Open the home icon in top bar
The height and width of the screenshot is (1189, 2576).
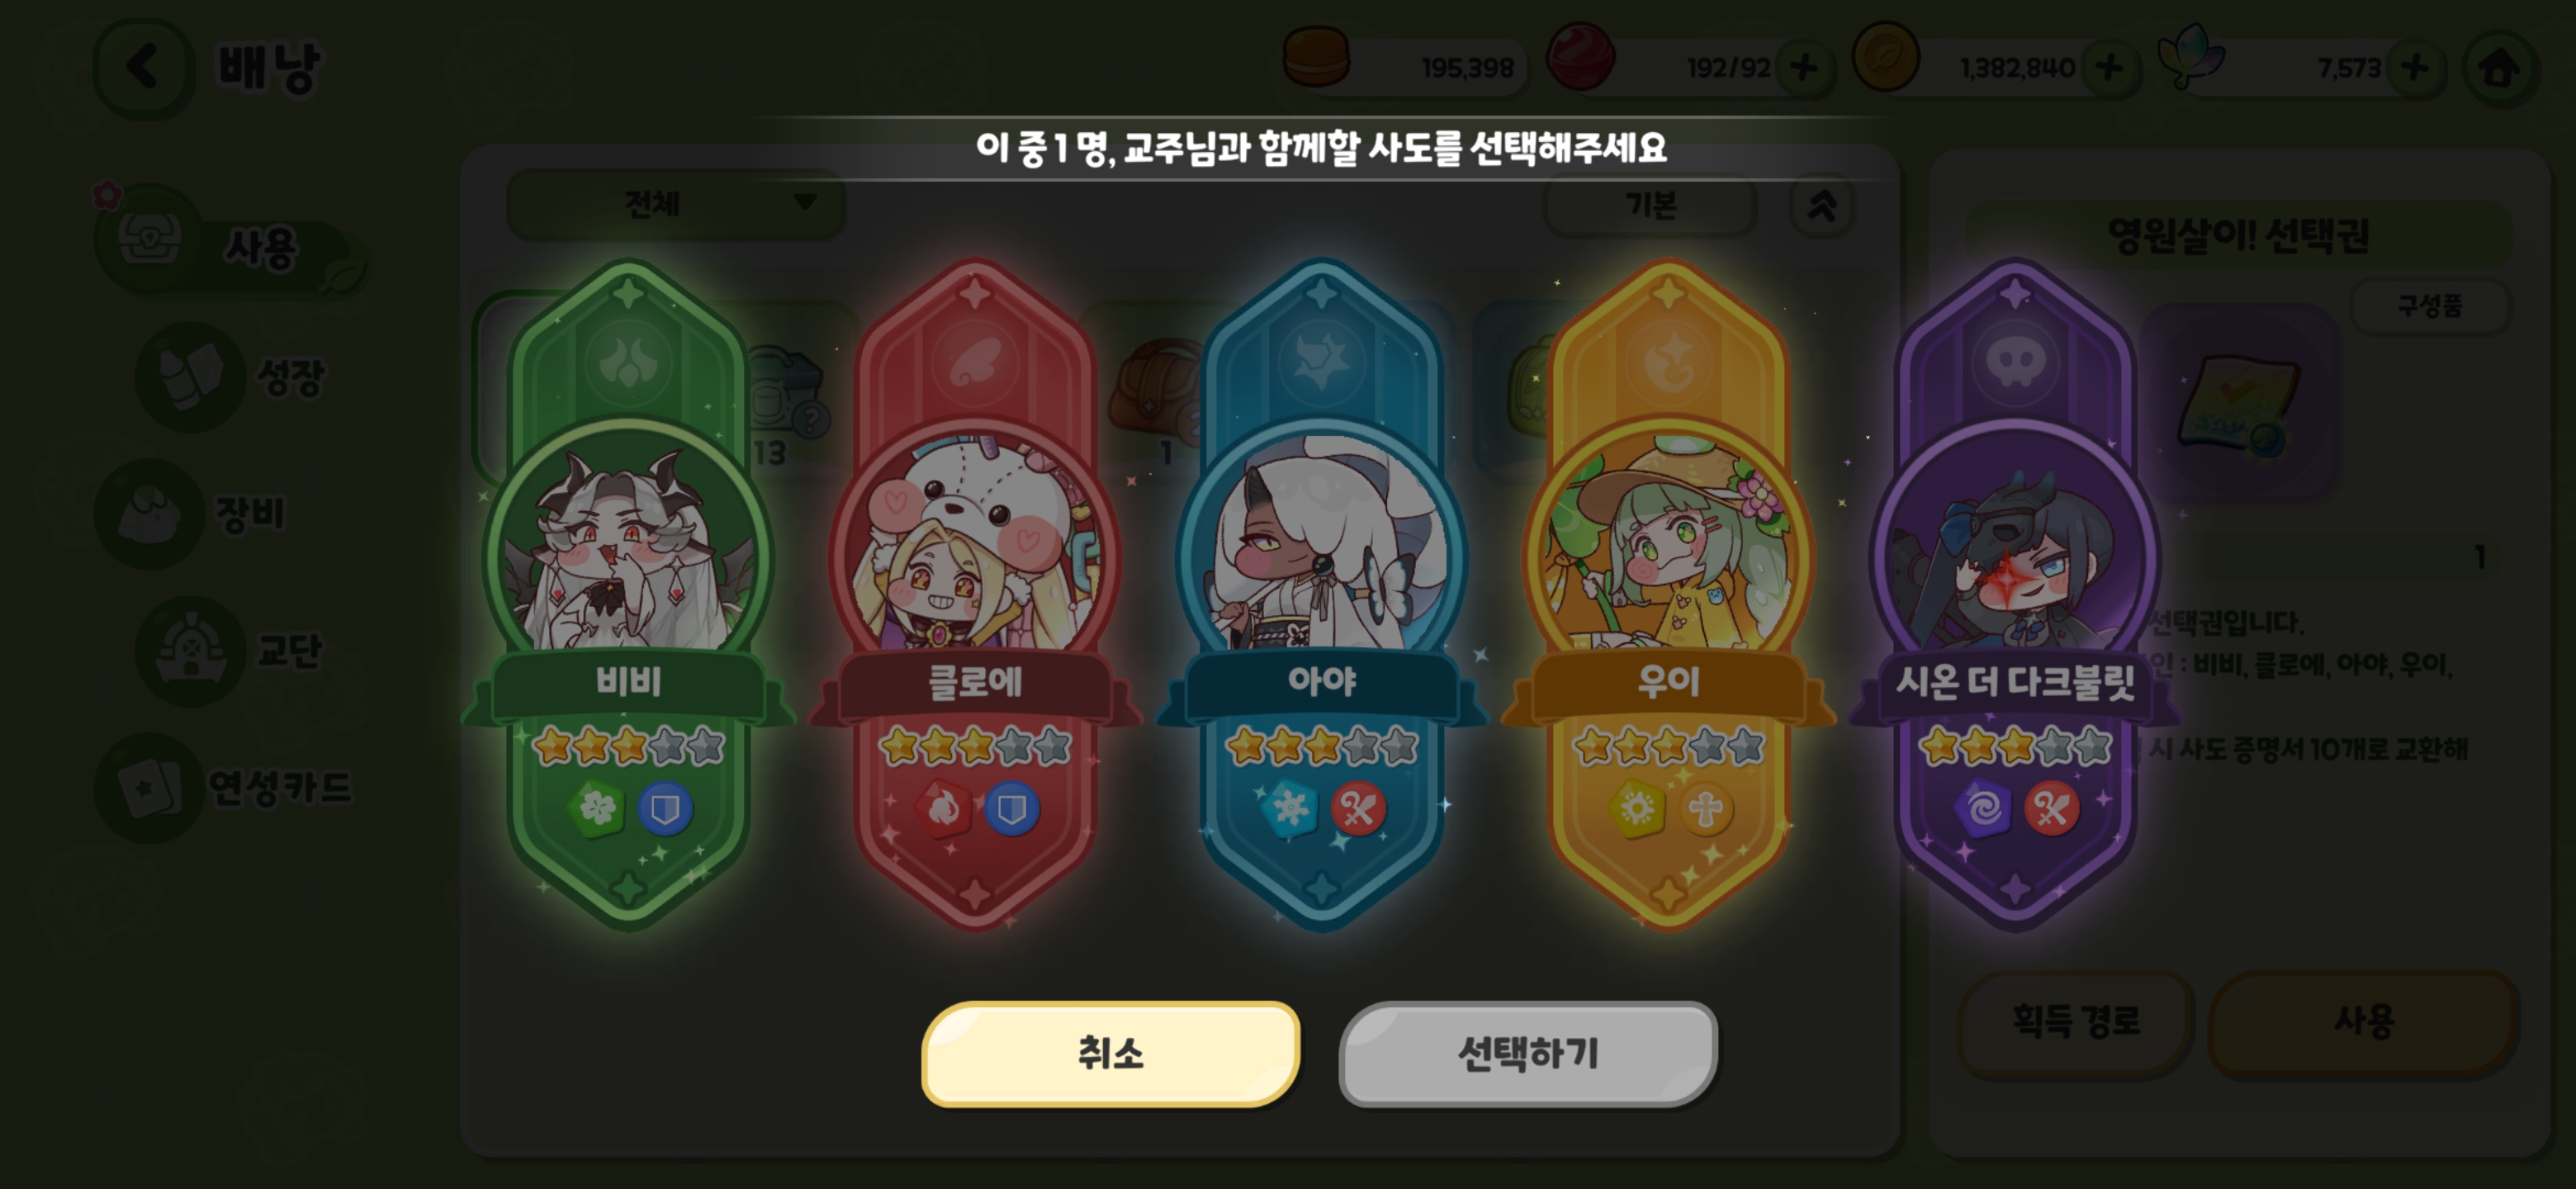pyautogui.click(x=2500, y=68)
